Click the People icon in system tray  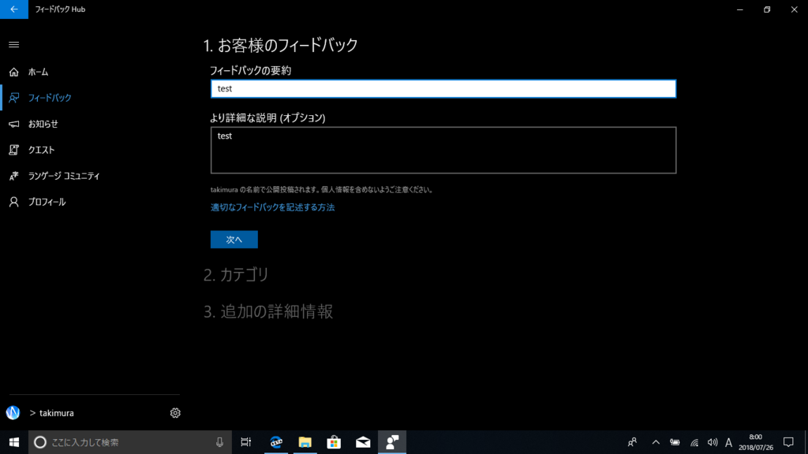pos(632,442)
